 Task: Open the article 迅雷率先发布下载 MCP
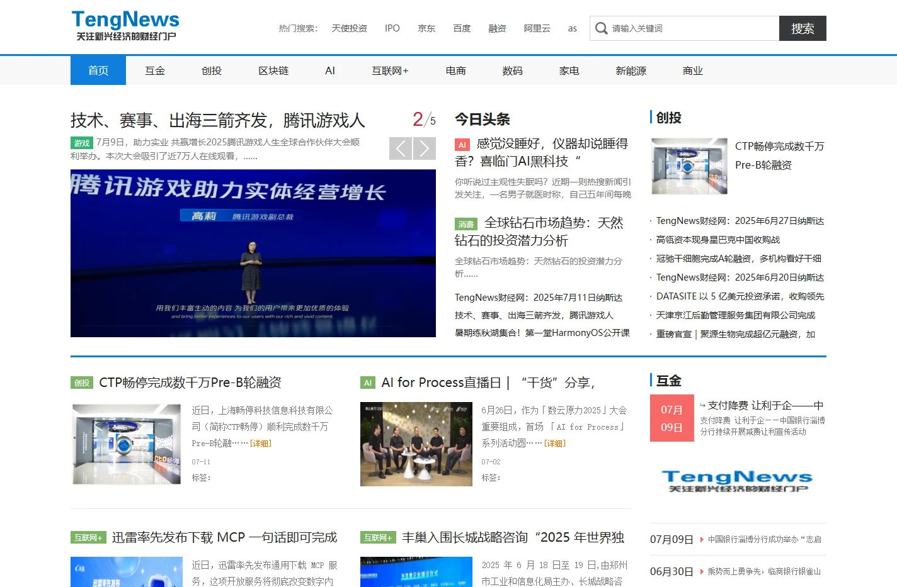[x=224, y=537]
